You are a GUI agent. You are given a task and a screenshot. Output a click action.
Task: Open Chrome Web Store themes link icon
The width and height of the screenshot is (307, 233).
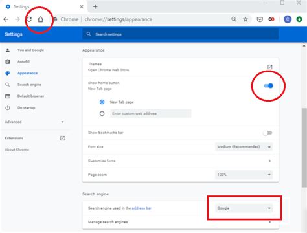(x=269, y=67)
